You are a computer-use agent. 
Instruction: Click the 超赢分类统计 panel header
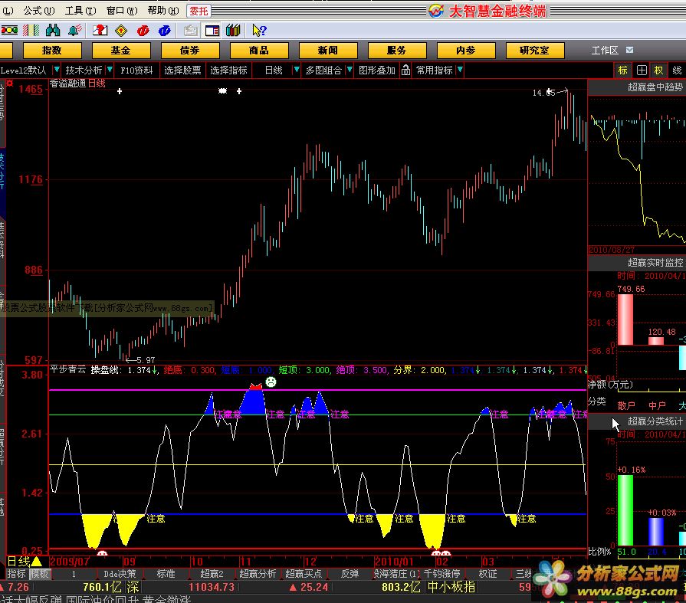coord(637,421)
